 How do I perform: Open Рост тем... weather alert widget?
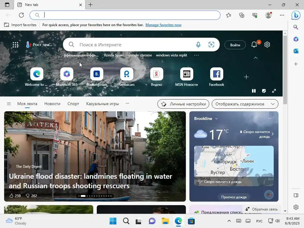[x=39, y=45]
